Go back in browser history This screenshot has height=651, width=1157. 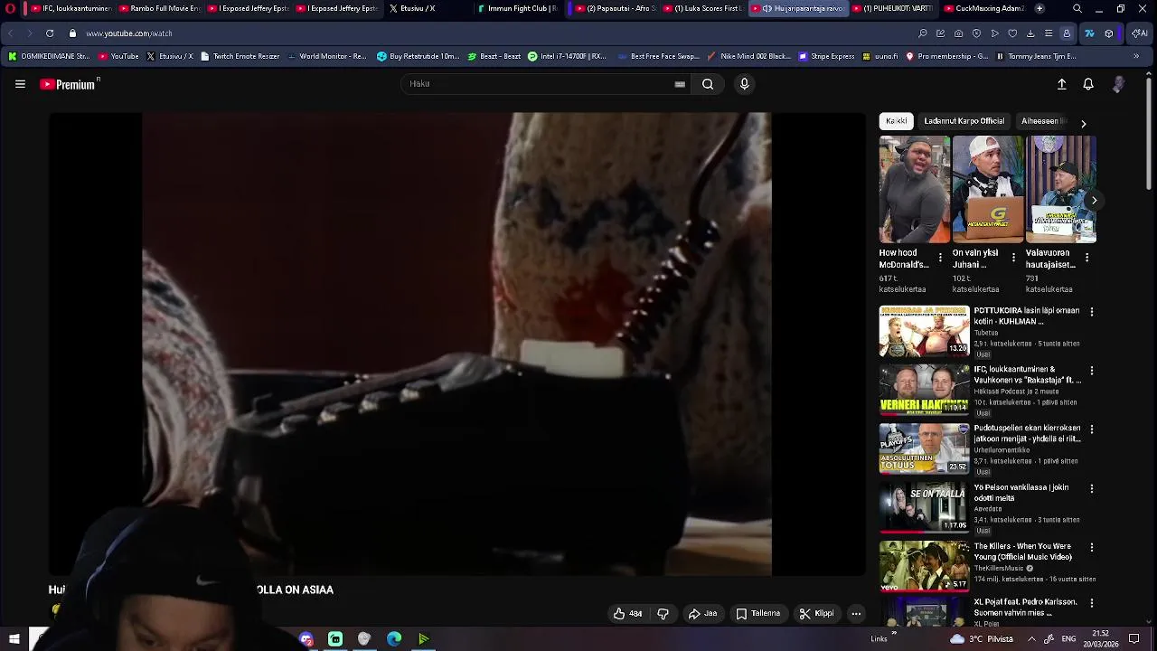[x=10, y=33]
